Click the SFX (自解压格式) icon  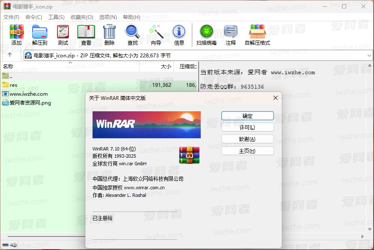click(x=257, y=31)
